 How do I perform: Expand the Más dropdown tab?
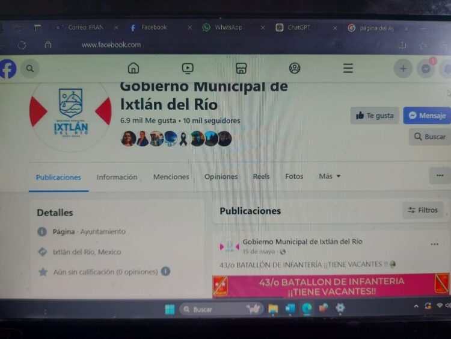coord(330,176)
